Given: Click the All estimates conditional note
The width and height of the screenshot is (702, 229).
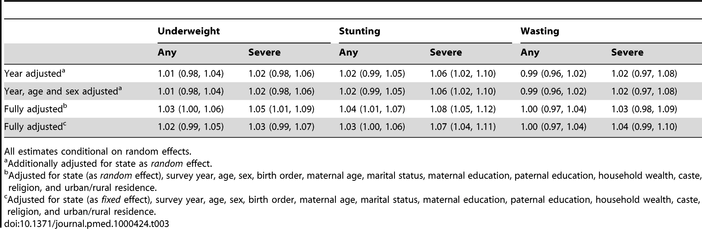Looking at the screenshot, I should click(x=98, y=151).
